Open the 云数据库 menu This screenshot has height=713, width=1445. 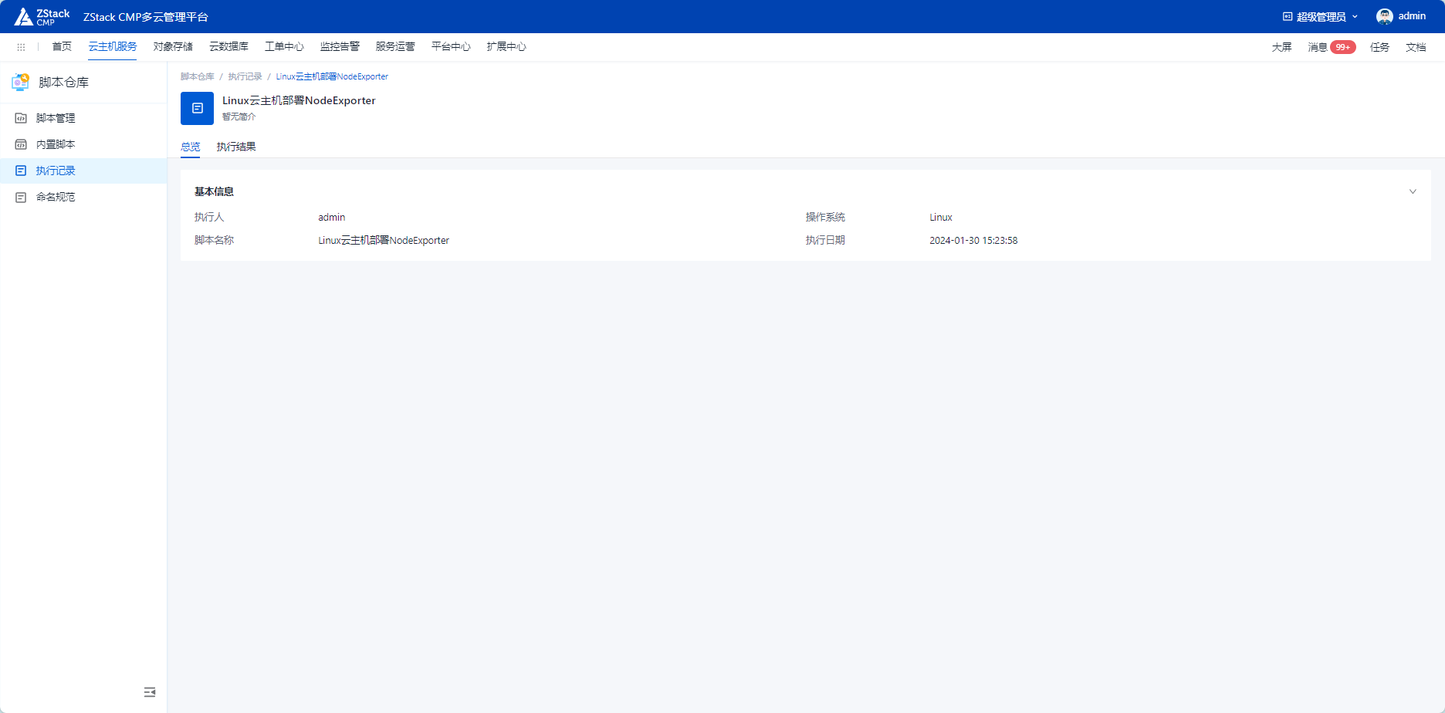pyautogui.click(x=228, y=47)
